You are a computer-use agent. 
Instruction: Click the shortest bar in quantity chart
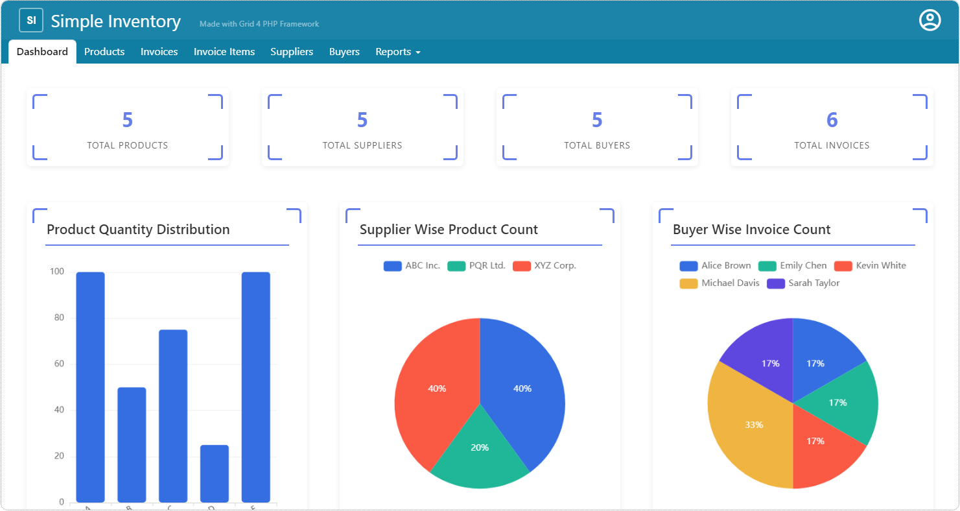click(x=215, y=473)
